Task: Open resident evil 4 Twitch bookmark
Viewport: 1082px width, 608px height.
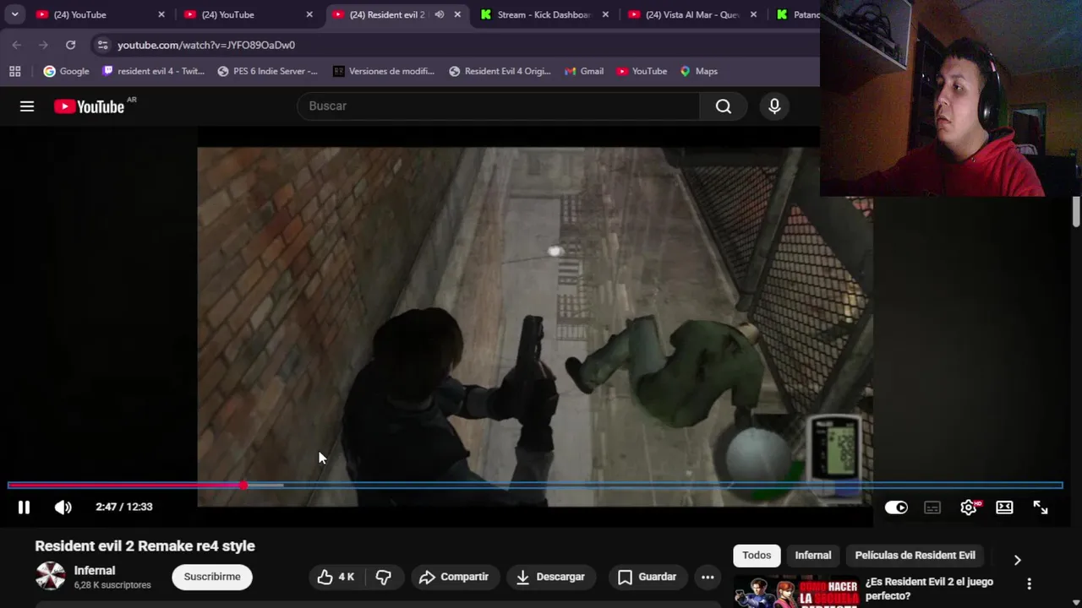Action: 153,71
